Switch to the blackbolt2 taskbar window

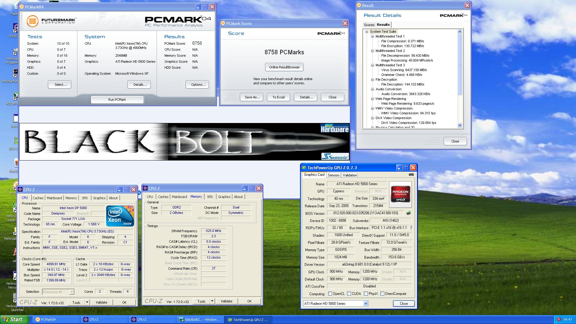[x=200, y=319]
